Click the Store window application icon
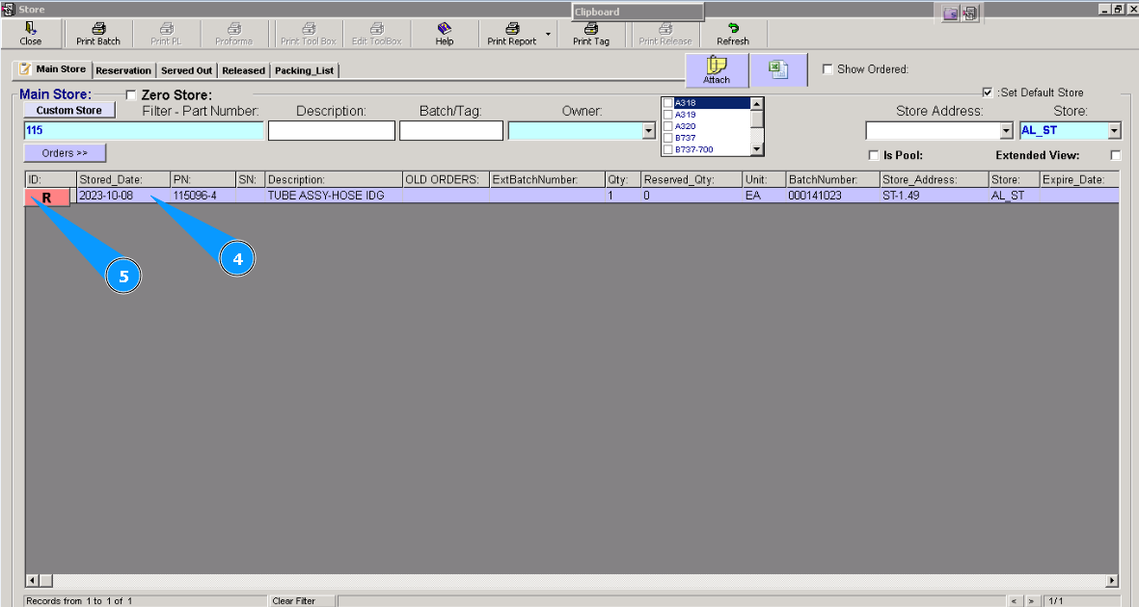 point(8,10)
